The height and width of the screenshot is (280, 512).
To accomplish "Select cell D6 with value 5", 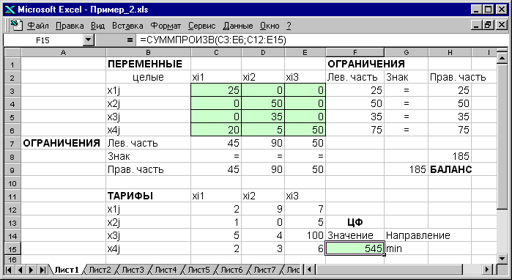I will (x=263, y=130).
